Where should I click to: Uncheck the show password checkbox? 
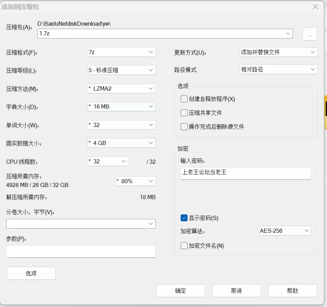(184, 218)
